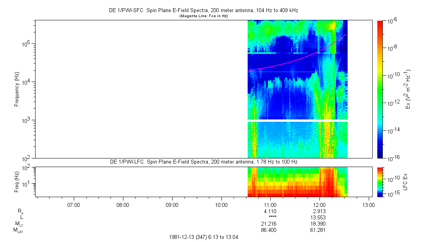Click the DE 1/PWI-LFC lower plot title

[x=203, y=162]
